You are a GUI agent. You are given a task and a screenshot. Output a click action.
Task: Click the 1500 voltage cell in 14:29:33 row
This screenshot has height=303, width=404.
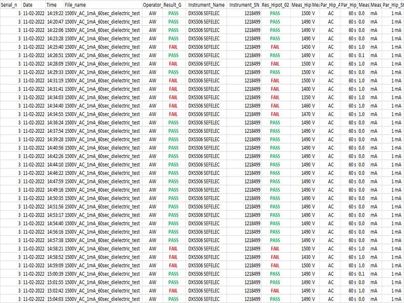click(301, 72)
